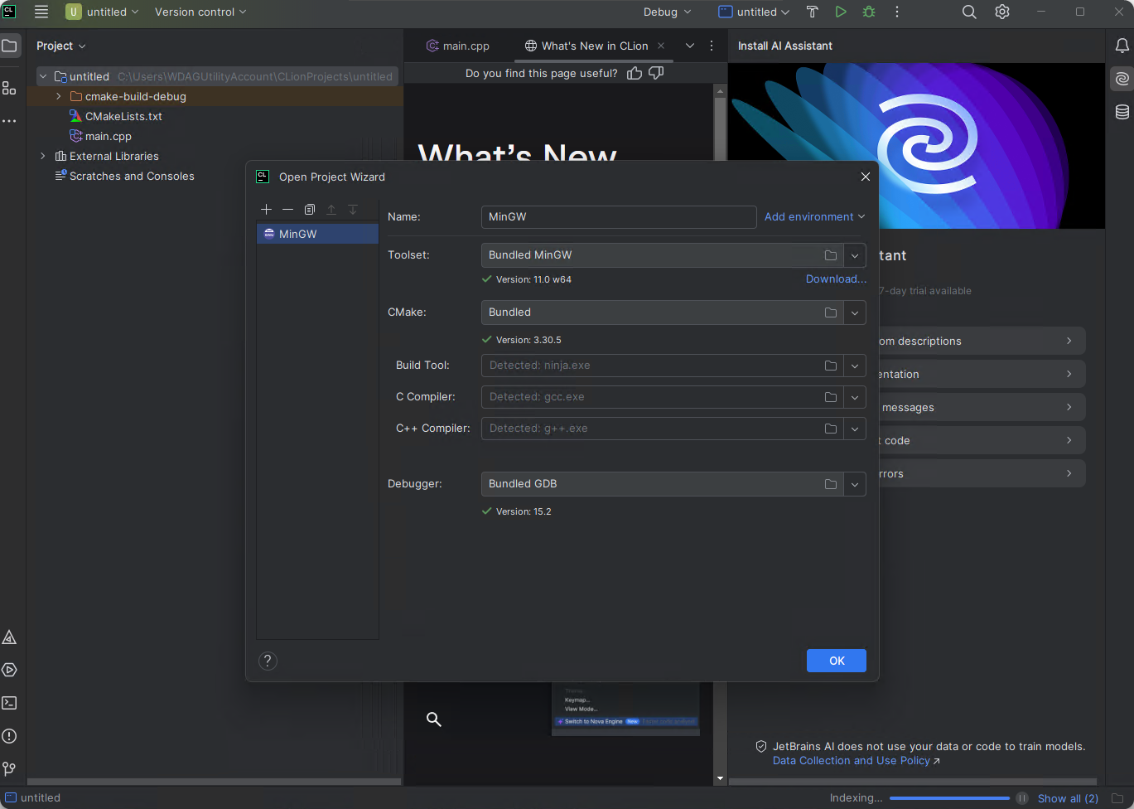Image resolution: width=1134 pixels, height=809 pixels.
Task: Open the Run tool window icon in the sidebar
Action: tap(10, 670)
